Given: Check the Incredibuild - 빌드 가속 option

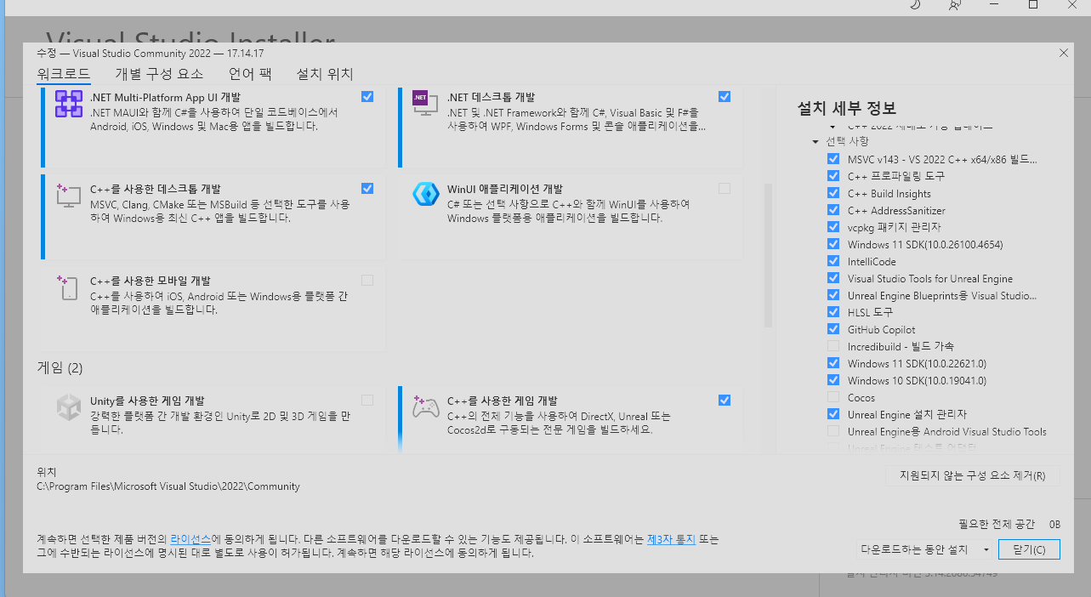Looking at the screenshot, I should pyautogui.click(x=832, y=346).
